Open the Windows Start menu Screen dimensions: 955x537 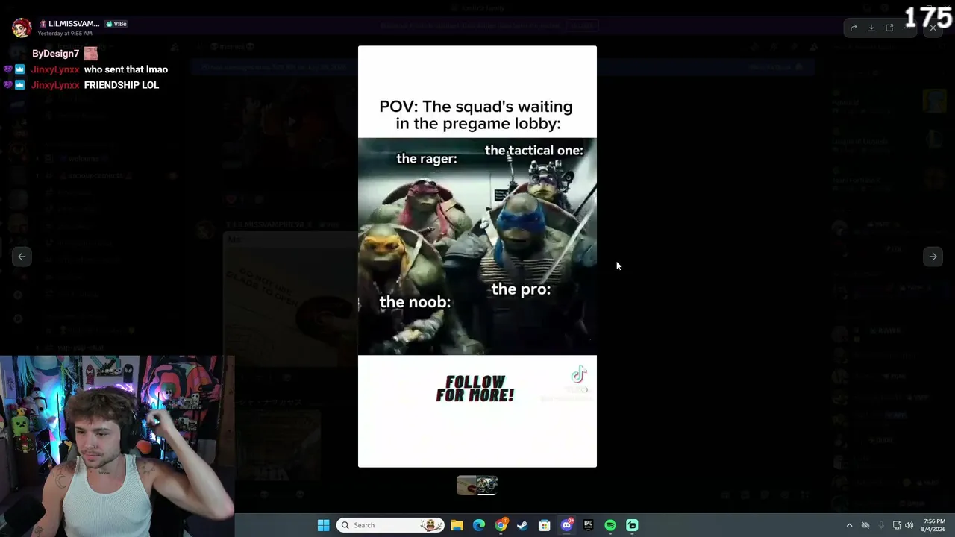(323, 525)
